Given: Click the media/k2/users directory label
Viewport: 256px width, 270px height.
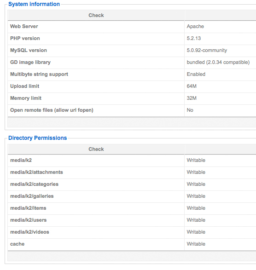Looking at the screenshot, I should click(x=29, y=220).
